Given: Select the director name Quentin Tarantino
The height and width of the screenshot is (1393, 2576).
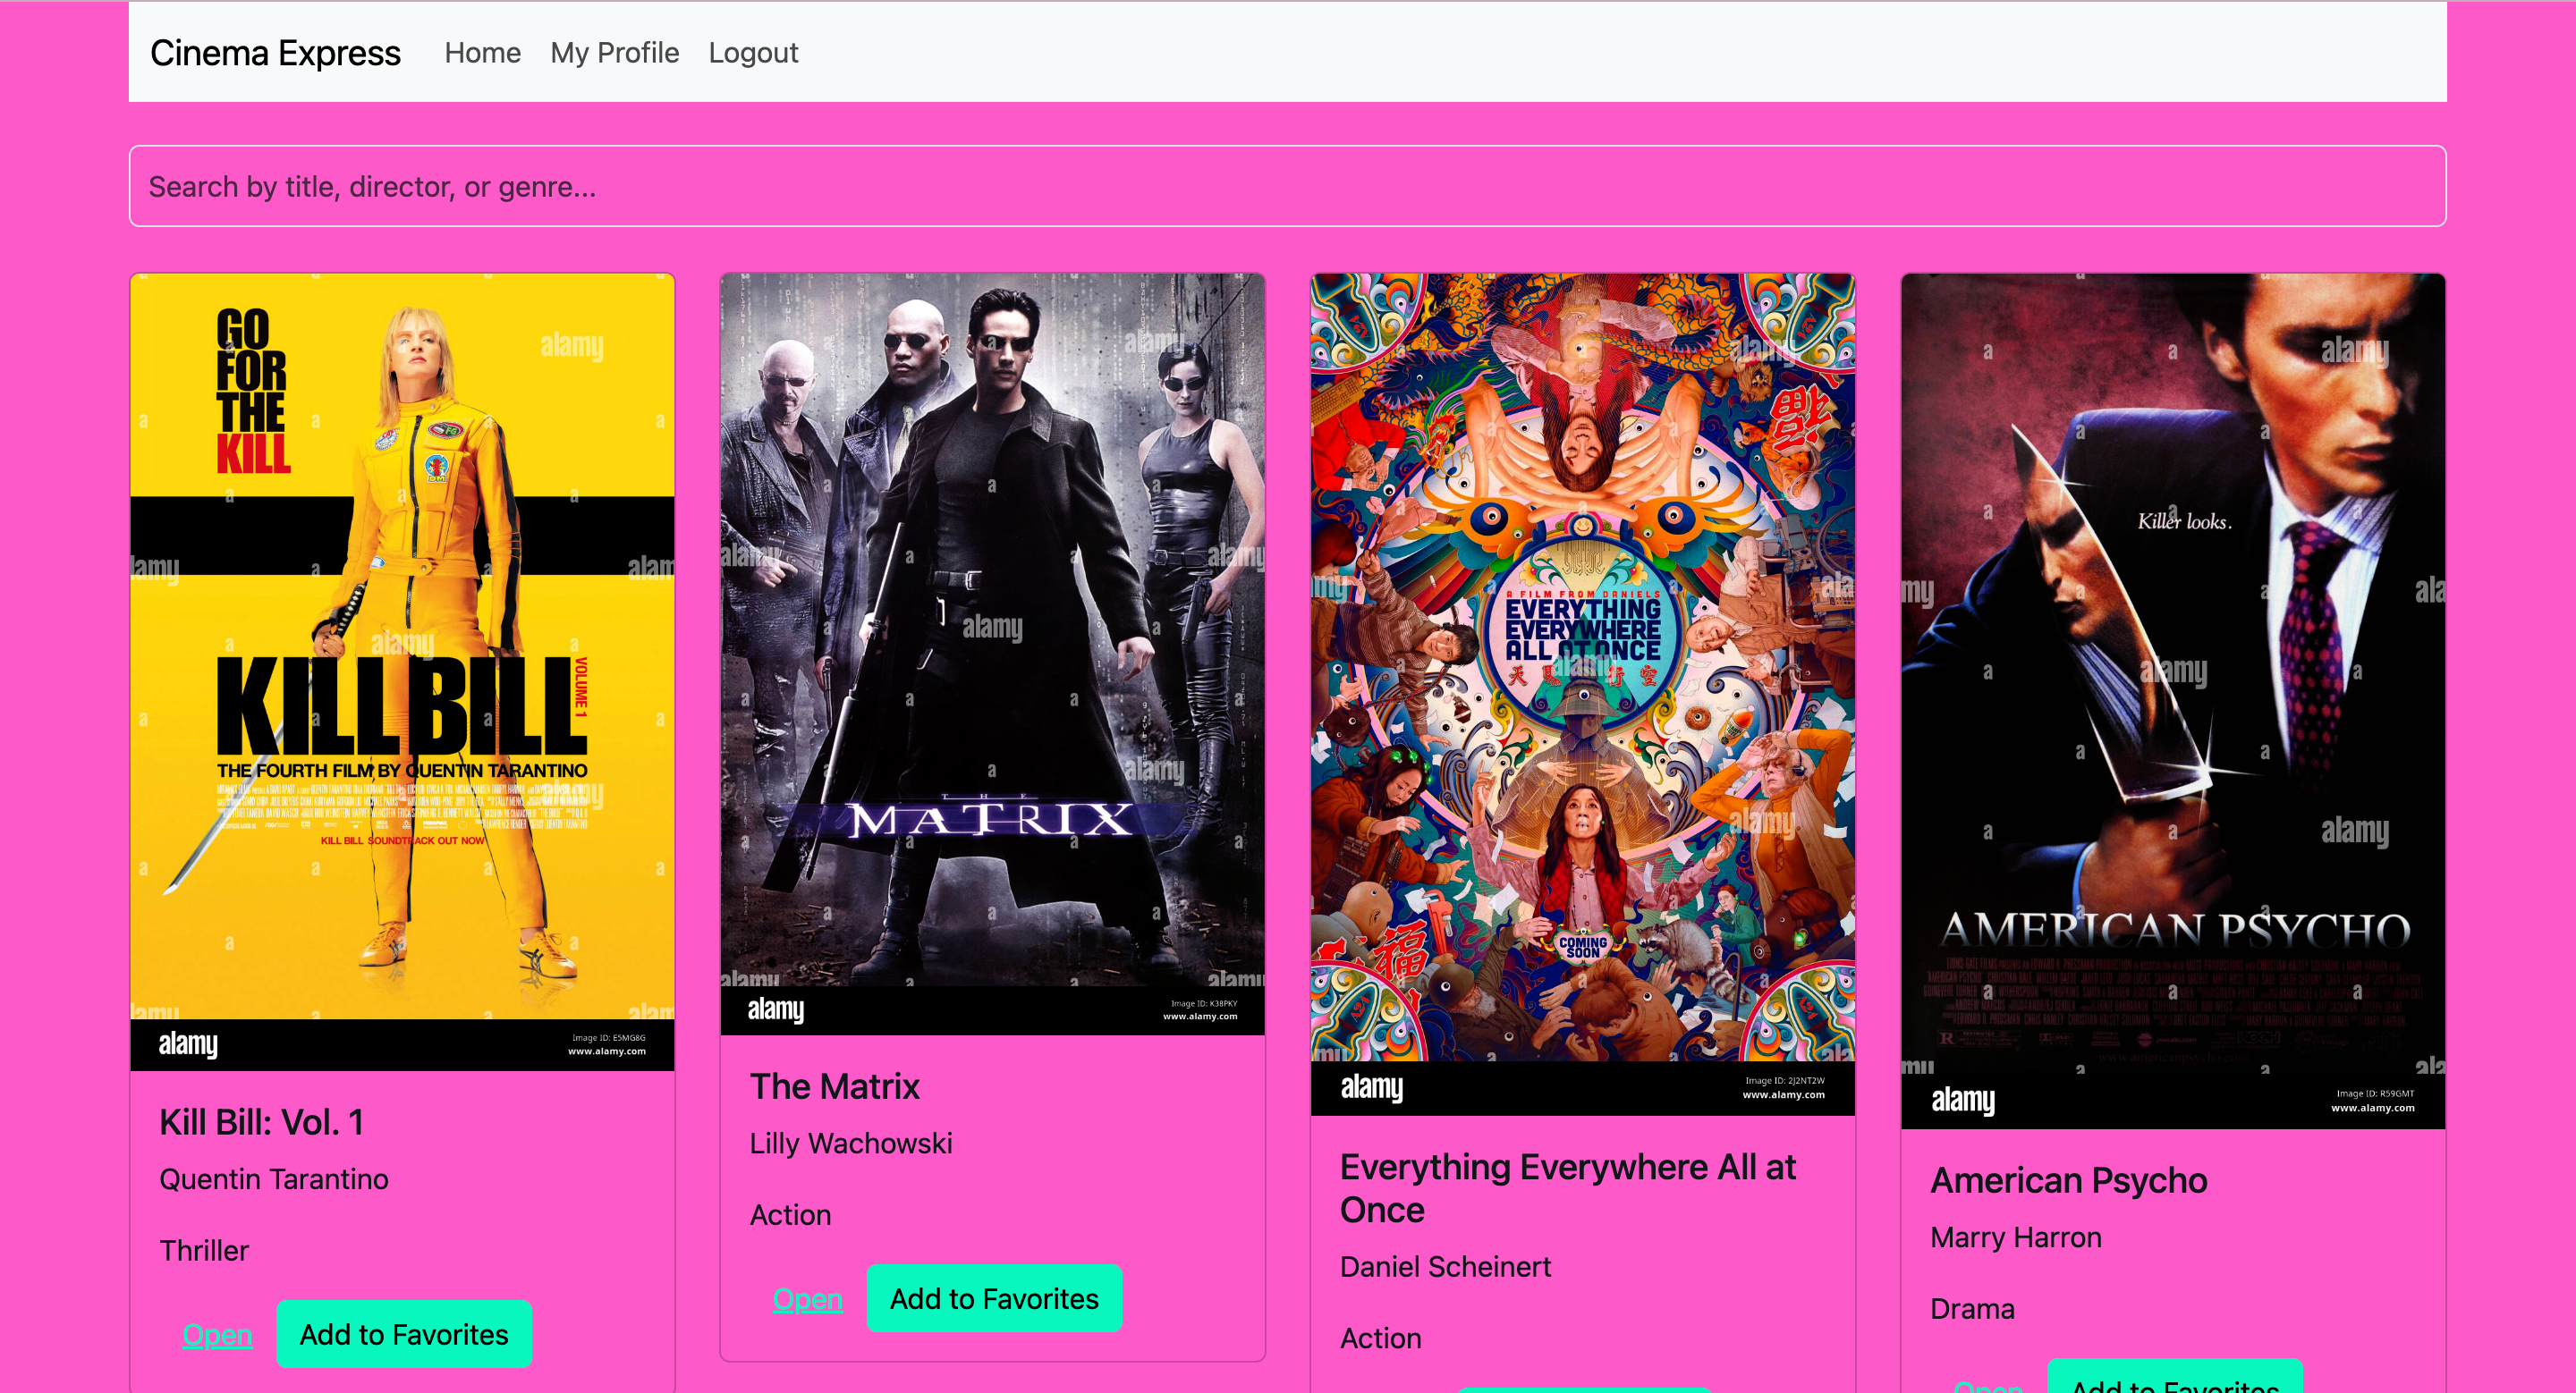Looking at the screenshot, I should click(274, 1179).
